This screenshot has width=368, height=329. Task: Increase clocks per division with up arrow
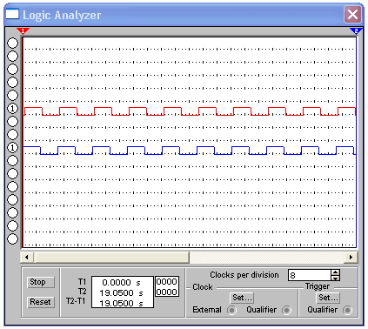[336, 272]
